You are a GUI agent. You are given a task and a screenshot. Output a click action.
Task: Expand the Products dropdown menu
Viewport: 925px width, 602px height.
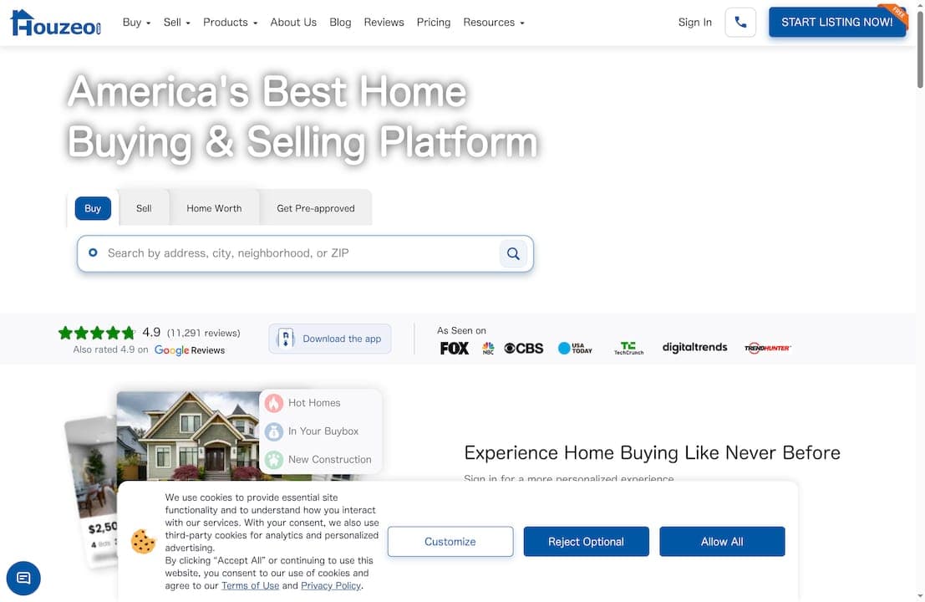coord(230,23)
